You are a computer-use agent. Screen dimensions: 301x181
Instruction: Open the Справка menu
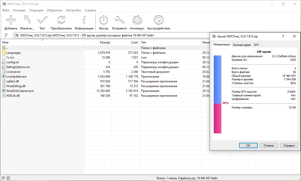click(90, 10)
